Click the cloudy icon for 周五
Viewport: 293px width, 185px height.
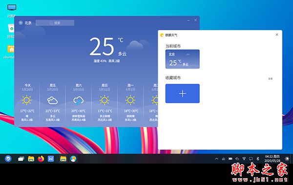click(x=53, y=100)
